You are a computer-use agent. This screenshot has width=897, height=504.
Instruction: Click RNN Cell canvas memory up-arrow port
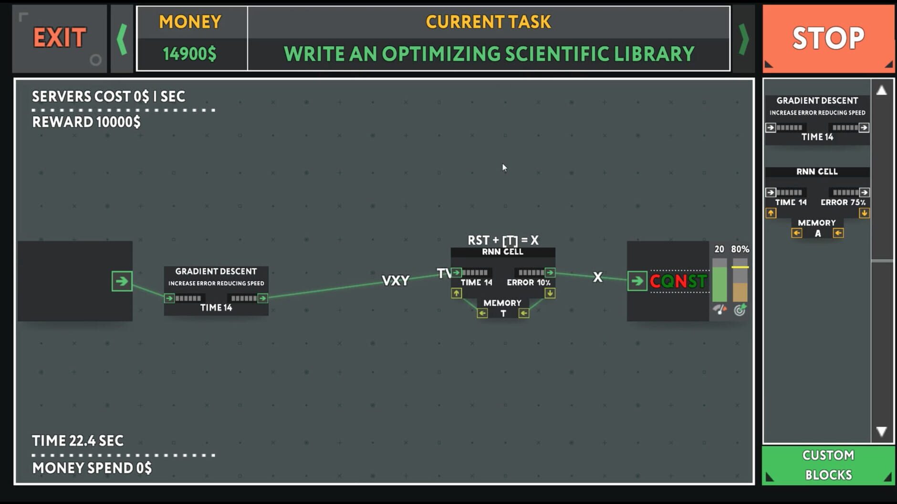pyautogui.click(x=456, y=293)
